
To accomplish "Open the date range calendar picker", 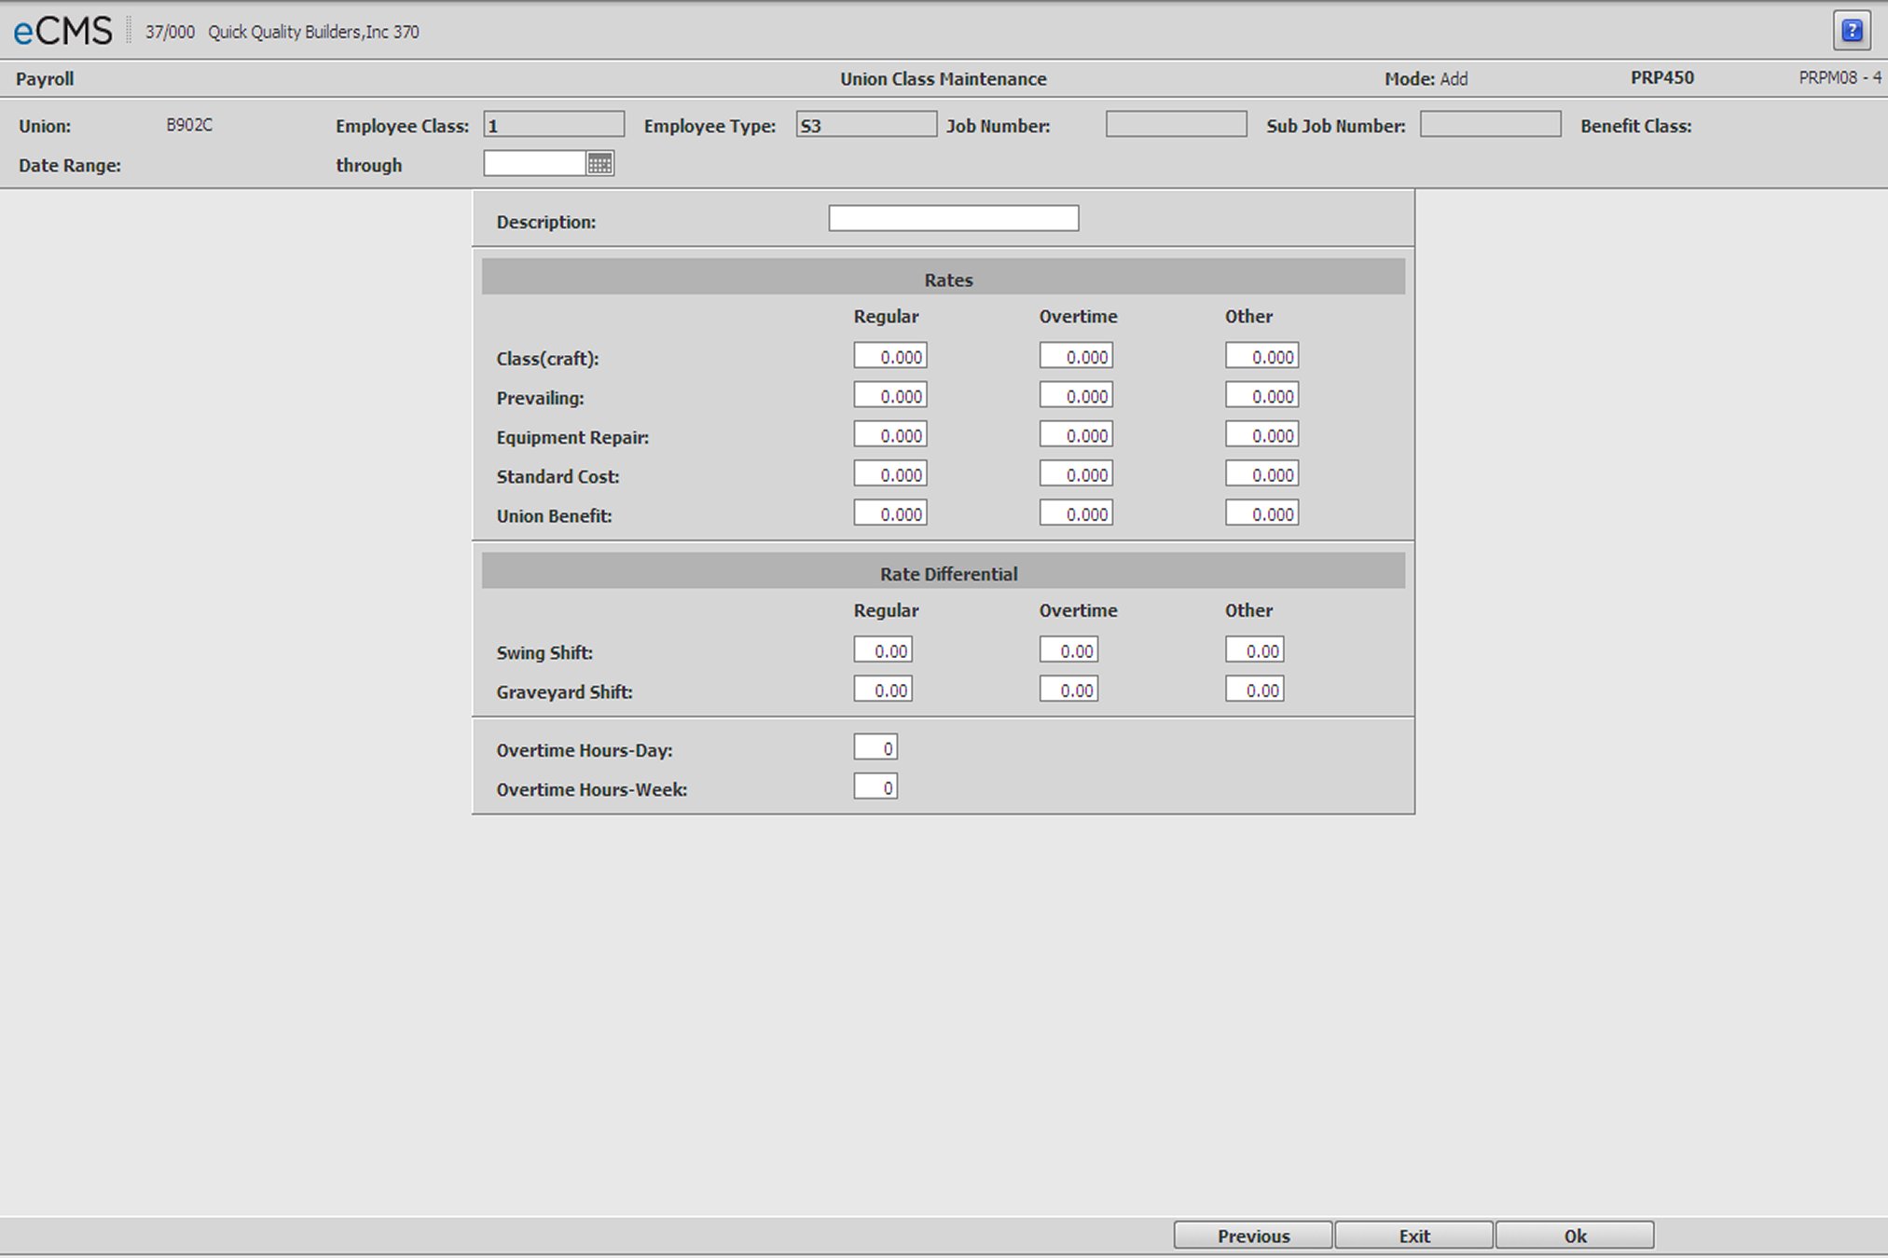I will [599, 164].
